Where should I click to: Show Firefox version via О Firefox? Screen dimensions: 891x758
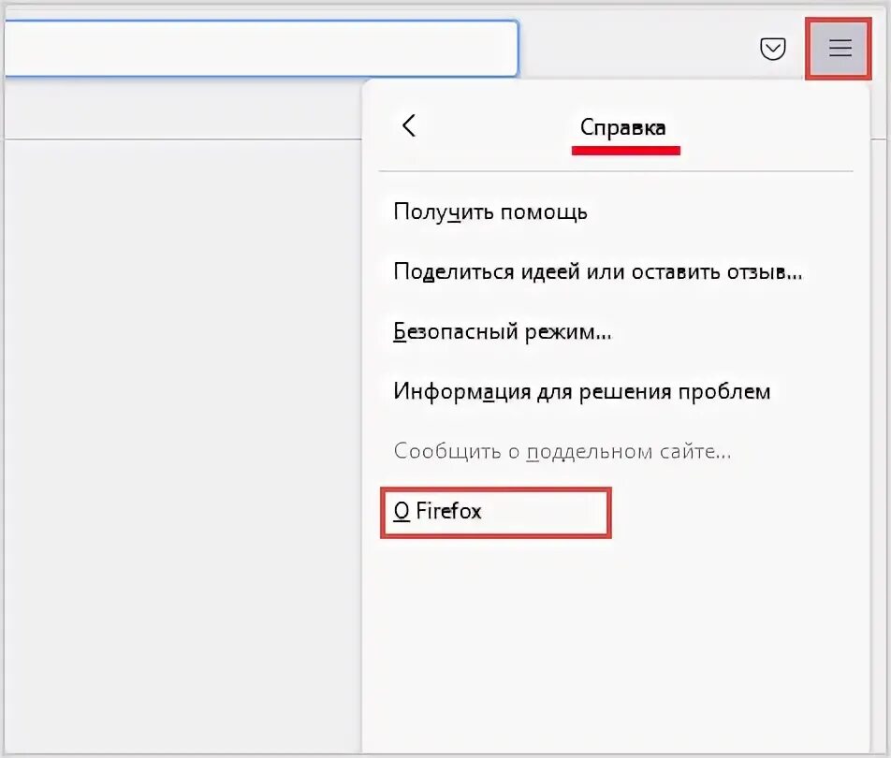(x=495, y=512)
